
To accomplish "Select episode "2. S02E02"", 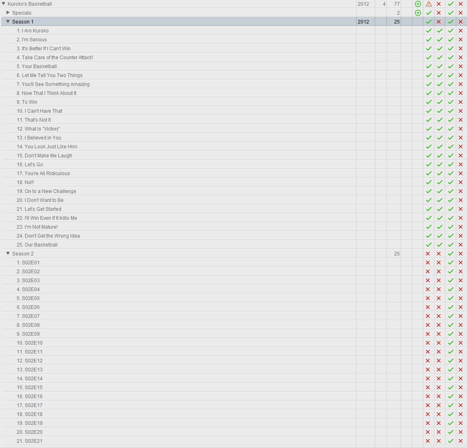I will [x=28, y=272].
